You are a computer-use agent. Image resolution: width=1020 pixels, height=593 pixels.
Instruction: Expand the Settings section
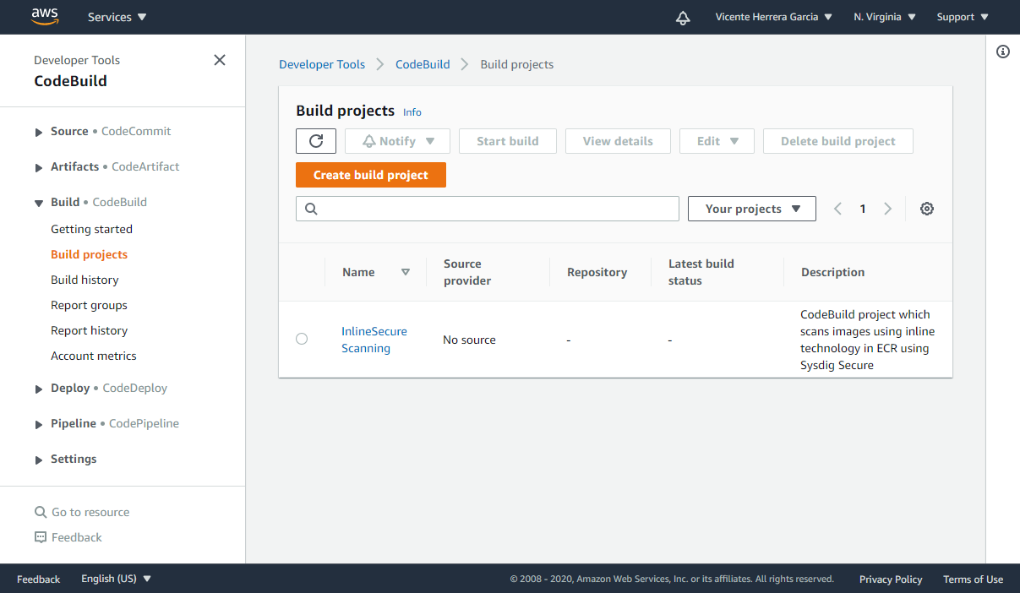click(39, 460)
